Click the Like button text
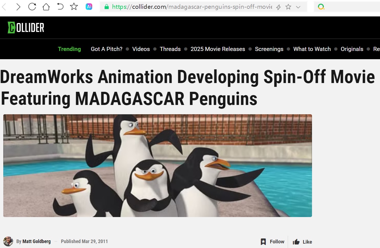The image size is (380, 248). (x=307, y=242)
